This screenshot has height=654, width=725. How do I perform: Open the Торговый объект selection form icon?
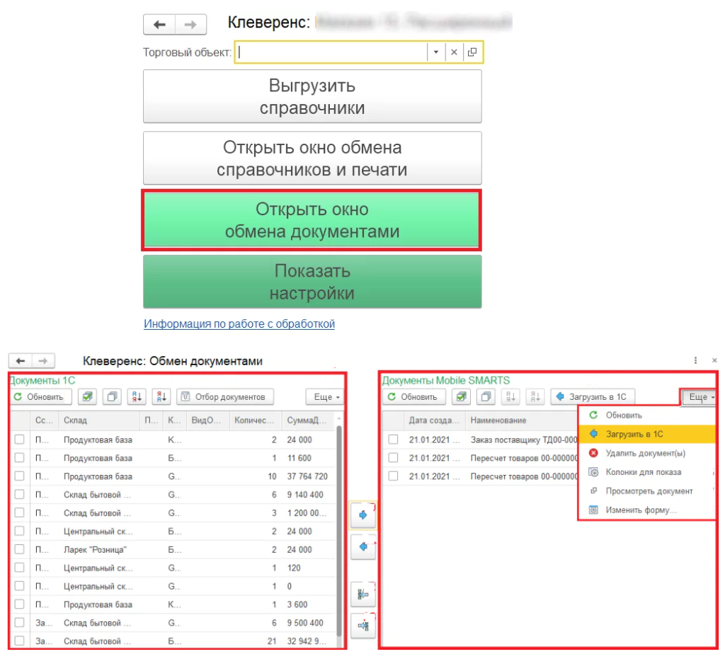point(472,52)
